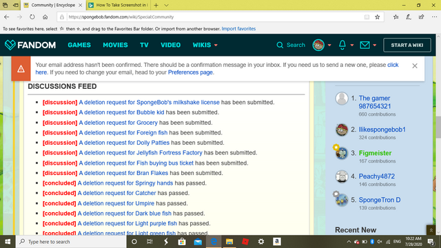Close the Community tab
This screenshot has height=248, width=441.
coord(80,5)
